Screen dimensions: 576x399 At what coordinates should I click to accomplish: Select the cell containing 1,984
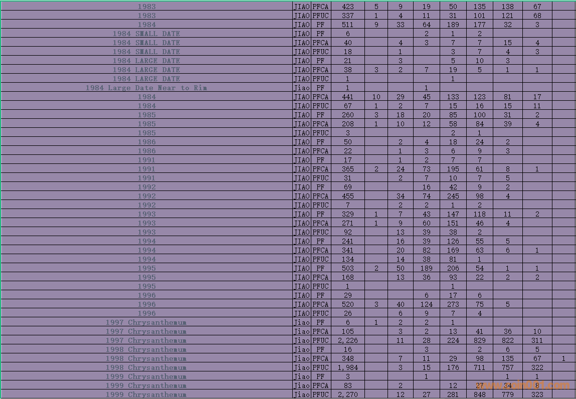tap(347, 367)
